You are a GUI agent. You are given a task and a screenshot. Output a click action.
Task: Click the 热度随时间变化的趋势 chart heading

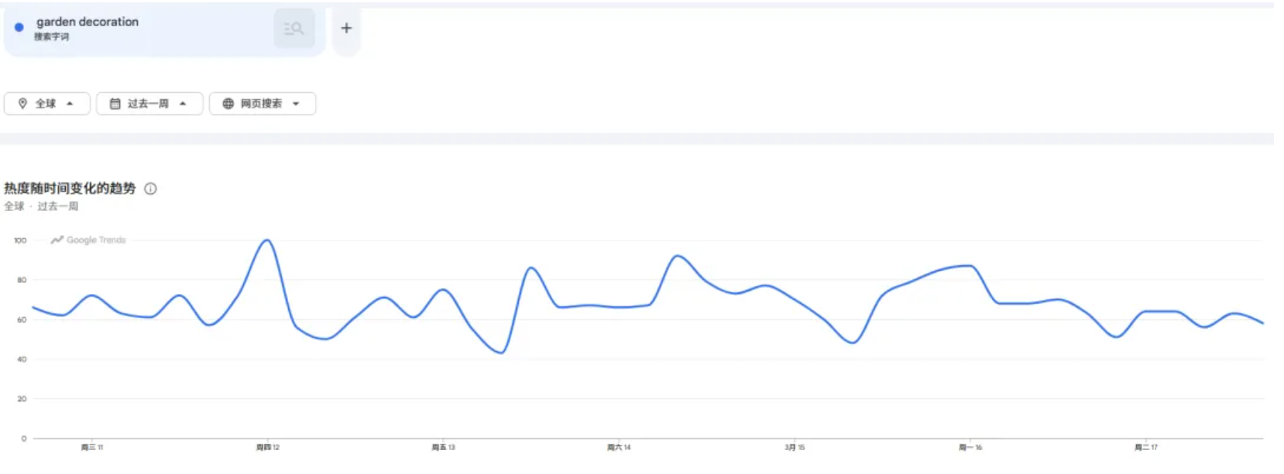(x=70, y=189)
